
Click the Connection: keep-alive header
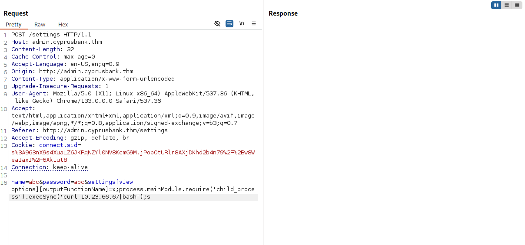[50, 167]
